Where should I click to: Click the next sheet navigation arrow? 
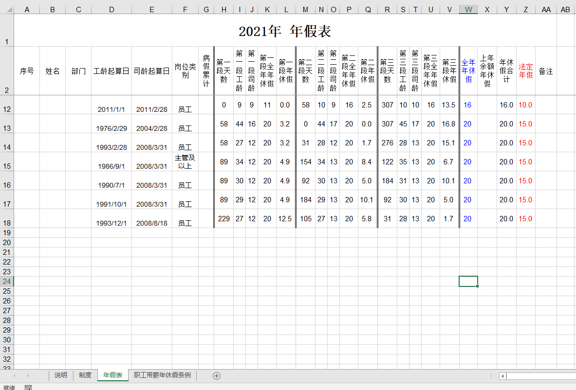28,376
